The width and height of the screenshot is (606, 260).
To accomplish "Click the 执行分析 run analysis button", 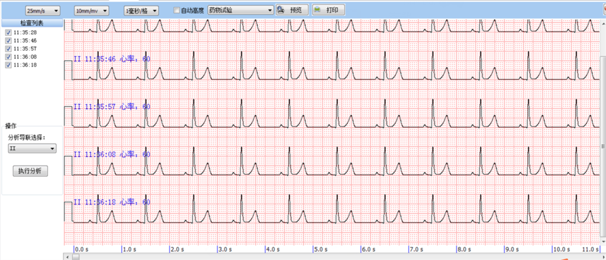I will pyautogui.click(x=30, y=171).
